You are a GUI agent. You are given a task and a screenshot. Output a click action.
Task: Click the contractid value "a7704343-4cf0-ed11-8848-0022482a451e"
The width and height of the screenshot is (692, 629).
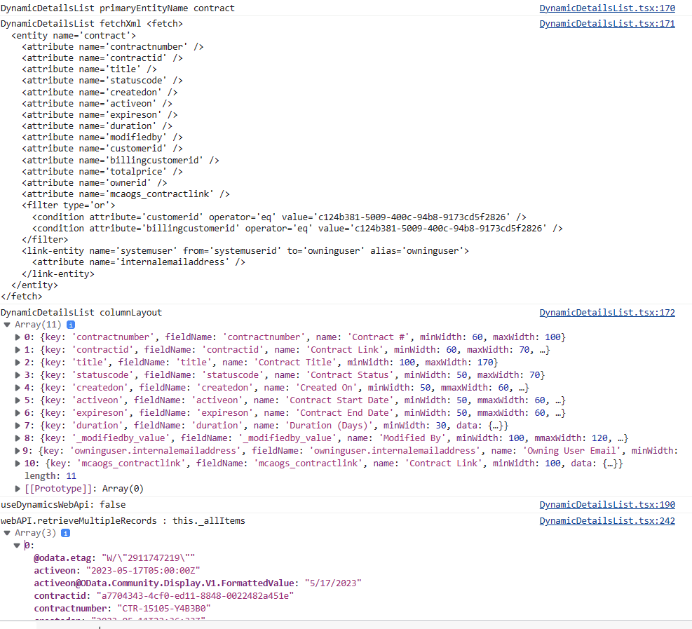tap(195, 596)
